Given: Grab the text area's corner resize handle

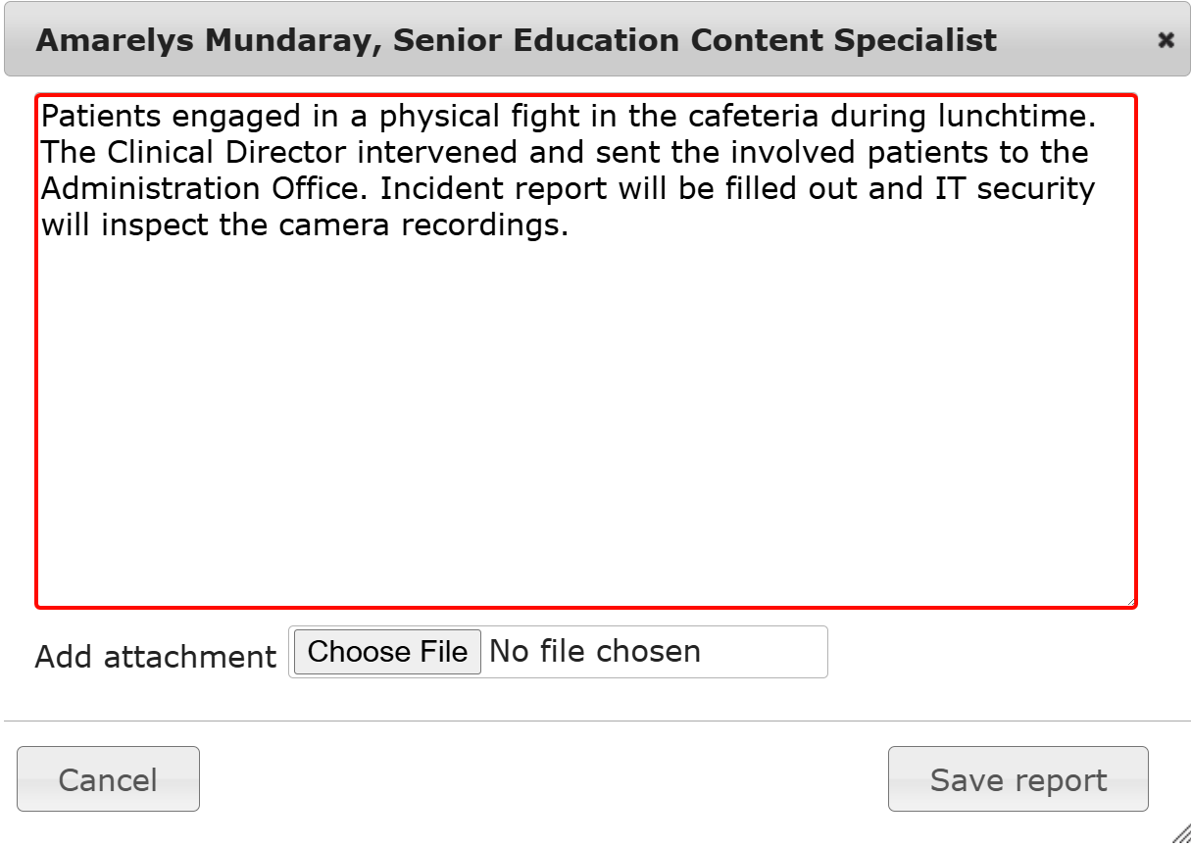Looking at the screenshot, I should coord(1131,601).
